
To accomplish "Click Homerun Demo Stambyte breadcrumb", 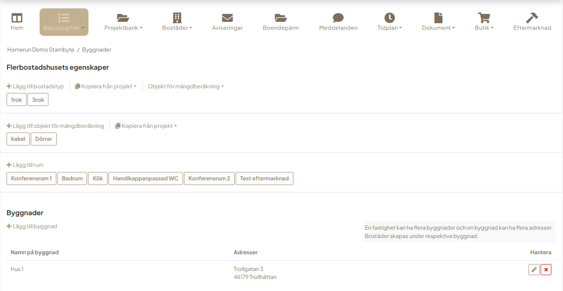I will click(x=40, y=50).
